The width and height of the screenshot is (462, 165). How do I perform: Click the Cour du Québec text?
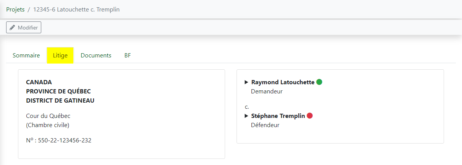tap(48, 116)
